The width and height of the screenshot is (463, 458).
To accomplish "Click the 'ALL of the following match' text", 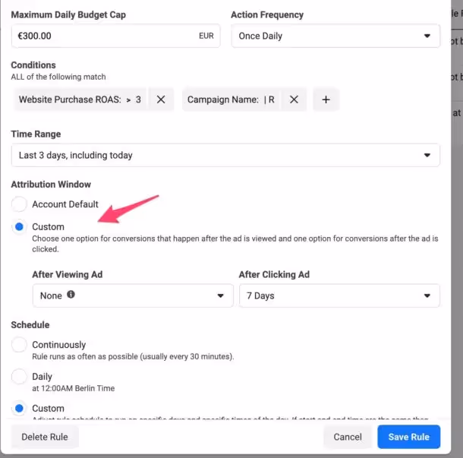I will coord(58,77).
